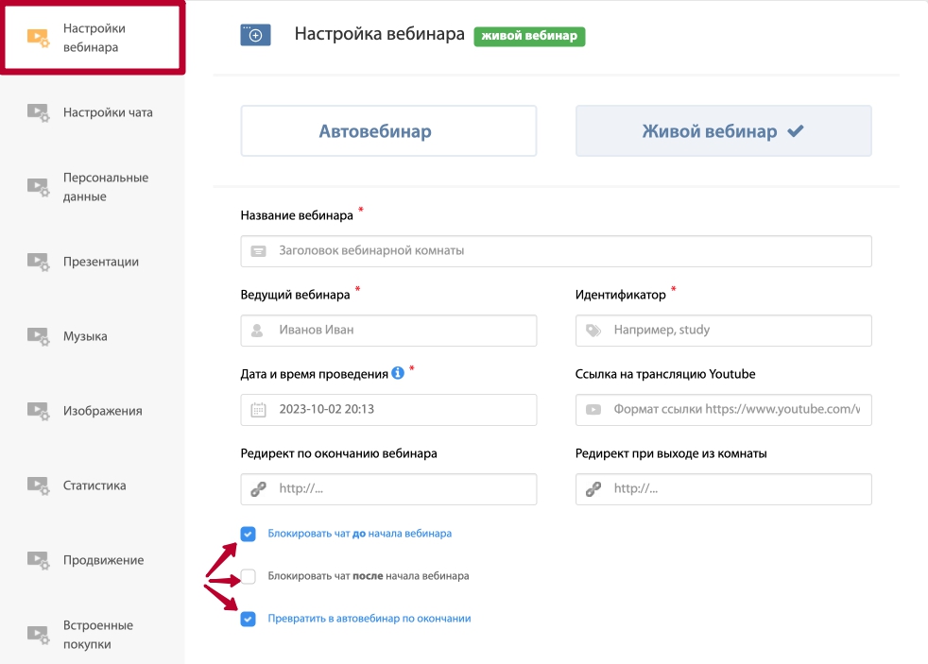Open the Дата и время проведения field
928x664 pixels.
coord(388,410)
